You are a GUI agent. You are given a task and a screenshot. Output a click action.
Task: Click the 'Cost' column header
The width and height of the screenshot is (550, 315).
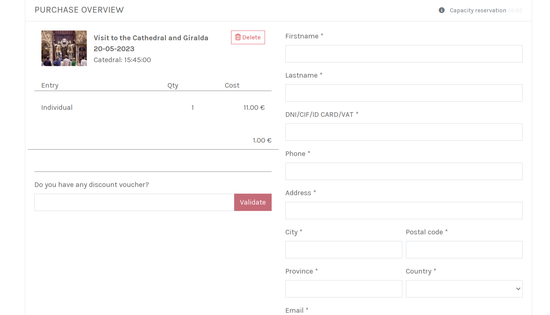[232, 85]
